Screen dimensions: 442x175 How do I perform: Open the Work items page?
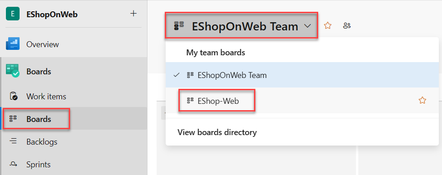pyautogui.click(x=46, y=97)
